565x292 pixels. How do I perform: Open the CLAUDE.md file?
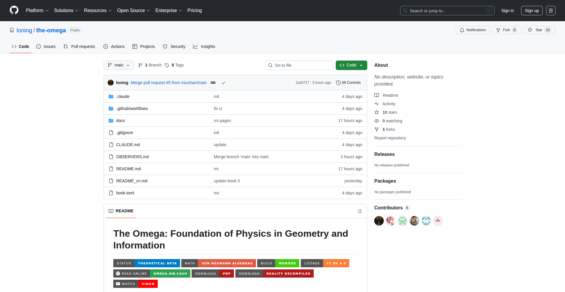click(x=128, y=145)
